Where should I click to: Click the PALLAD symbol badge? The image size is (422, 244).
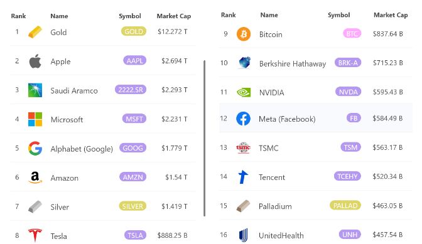tap(345, 206)
